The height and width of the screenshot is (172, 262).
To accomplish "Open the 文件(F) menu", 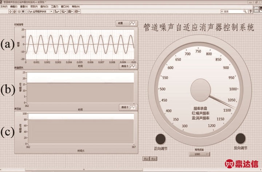I will click(4, 7).
